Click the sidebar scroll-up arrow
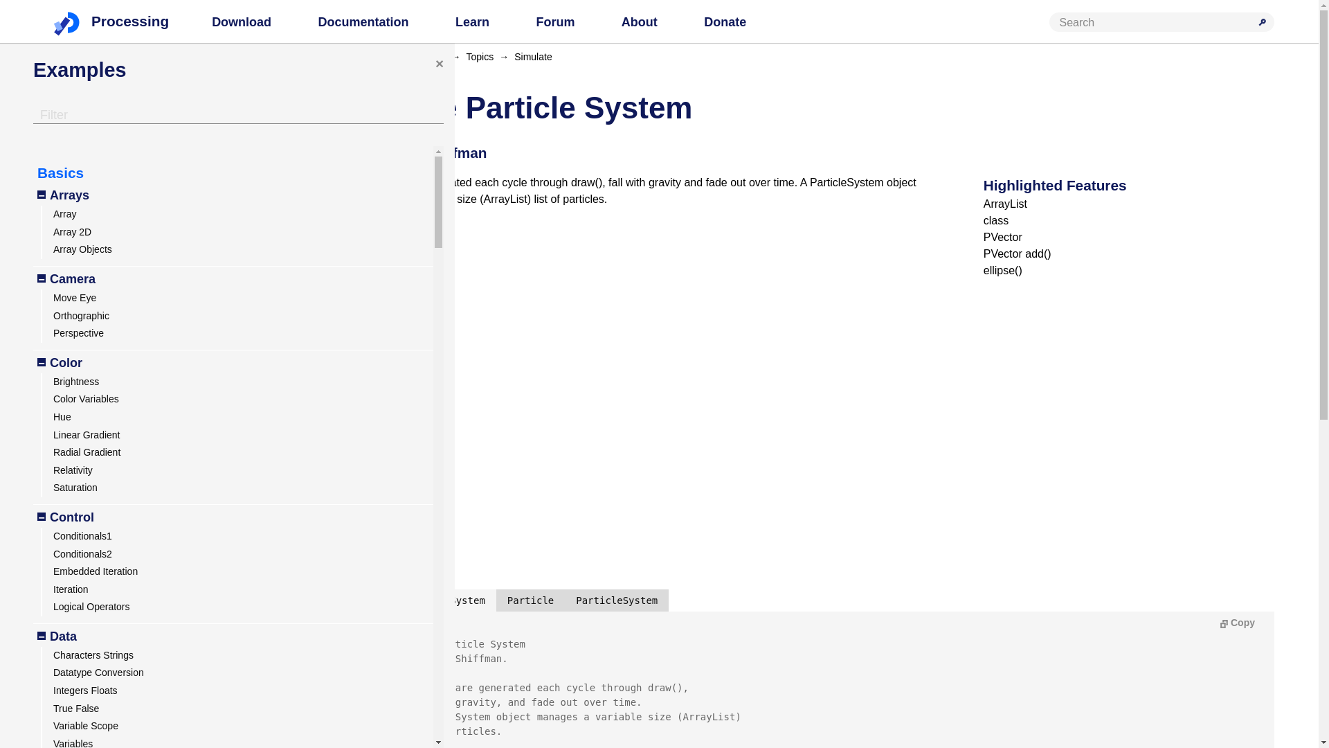This screenshot has width=1329, height=748. [x=438, y=152]
